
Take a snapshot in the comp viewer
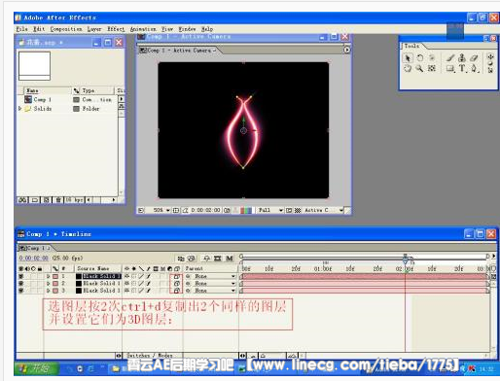(x=227, y=210)
